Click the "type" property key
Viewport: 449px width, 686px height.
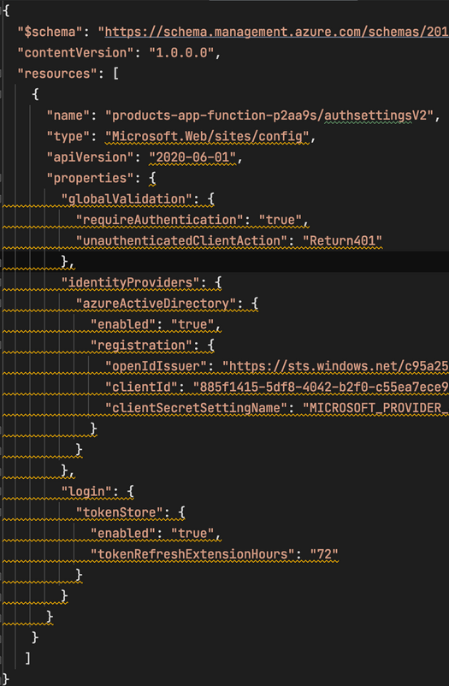(x=68, y=137)
